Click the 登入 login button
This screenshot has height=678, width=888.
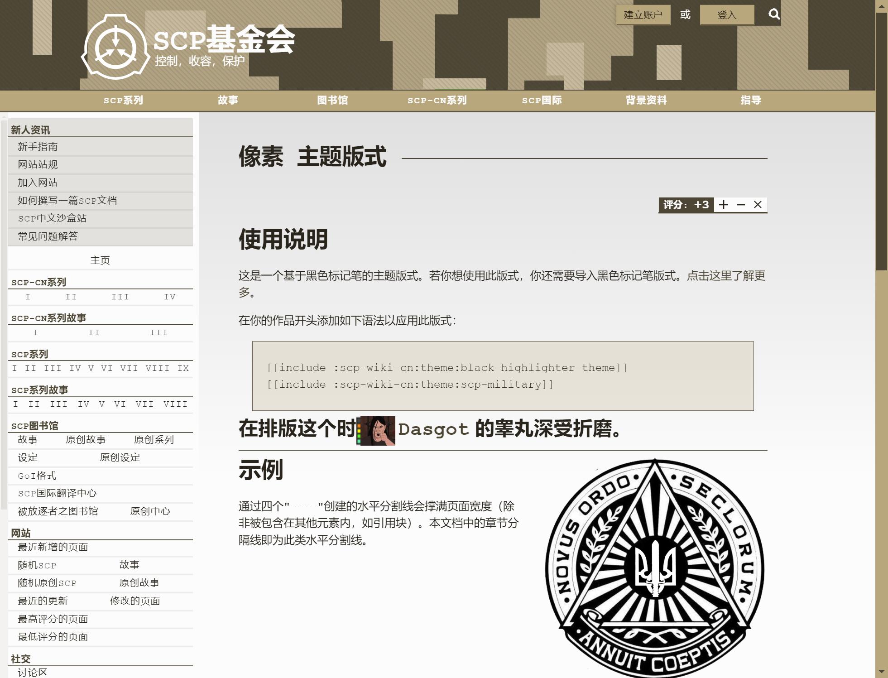coord(727,15)
